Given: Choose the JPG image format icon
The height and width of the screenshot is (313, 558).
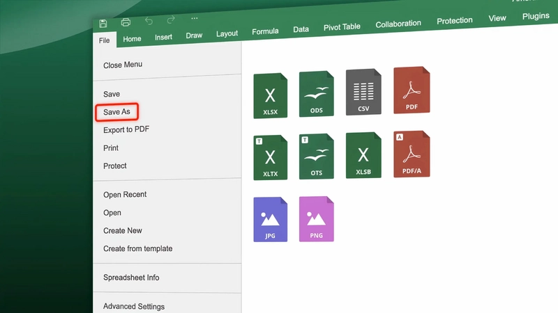Looking at the screenshot, I should pos(270,219).
